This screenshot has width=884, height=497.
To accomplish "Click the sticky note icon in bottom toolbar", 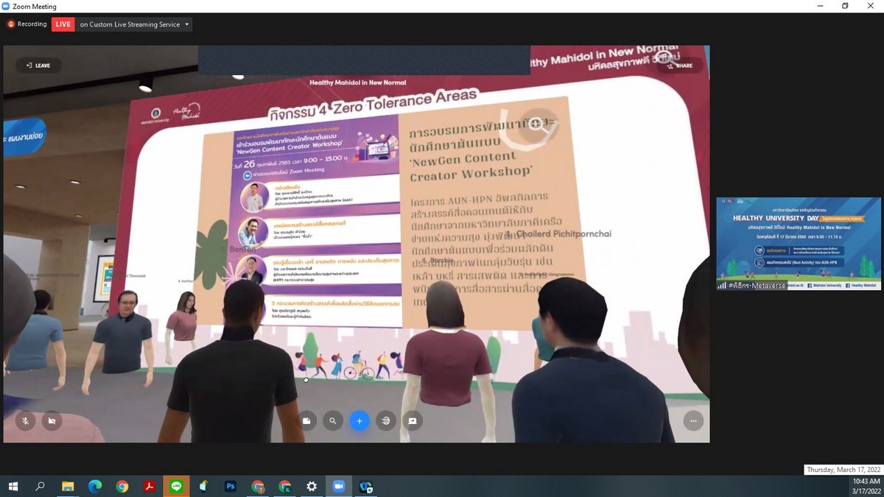I will [x=306, y=421].
